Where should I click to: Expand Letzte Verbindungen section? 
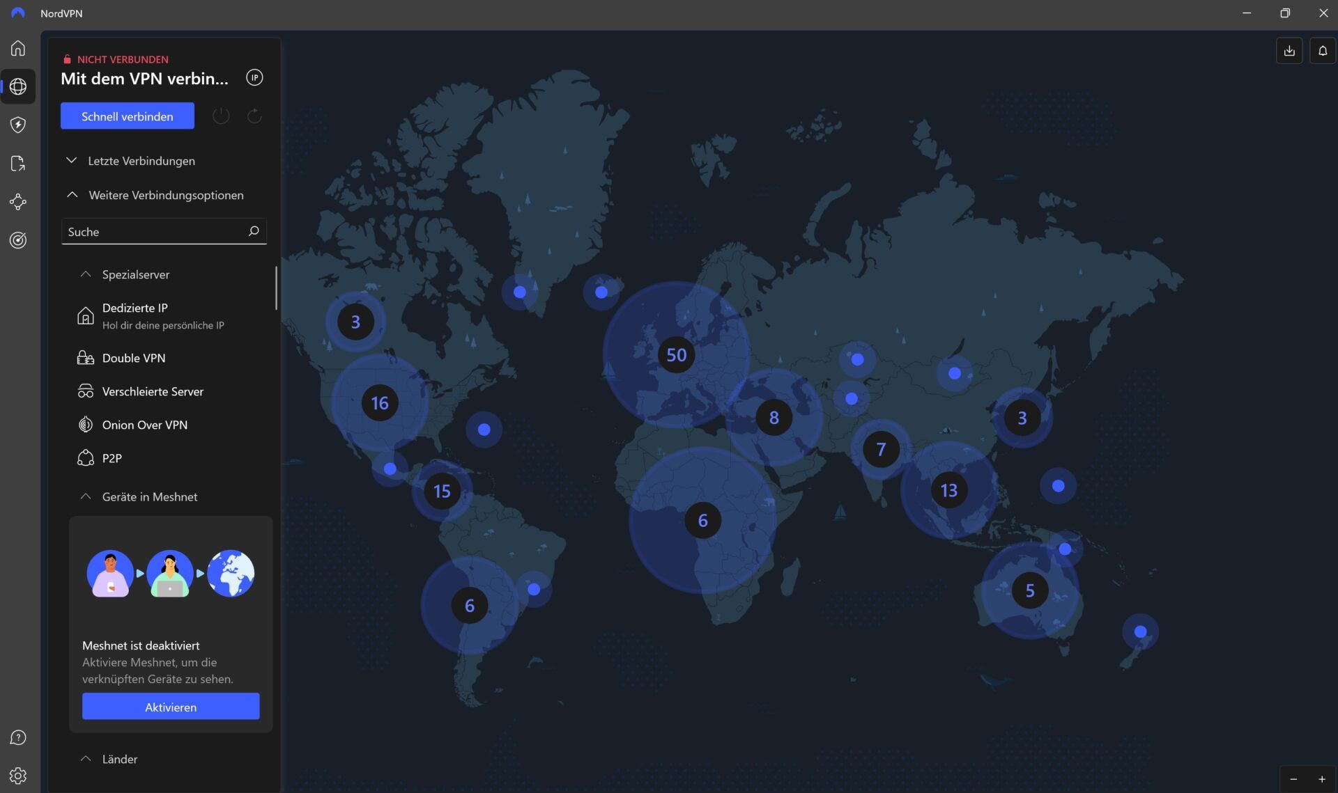click(130, 161)
